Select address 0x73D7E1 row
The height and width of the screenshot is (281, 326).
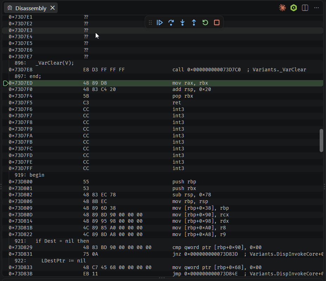tap(162, 17)
